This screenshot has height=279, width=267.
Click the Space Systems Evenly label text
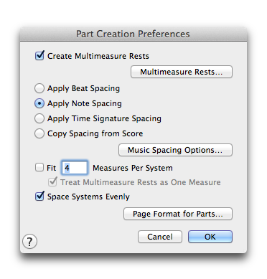coord(88,197)
